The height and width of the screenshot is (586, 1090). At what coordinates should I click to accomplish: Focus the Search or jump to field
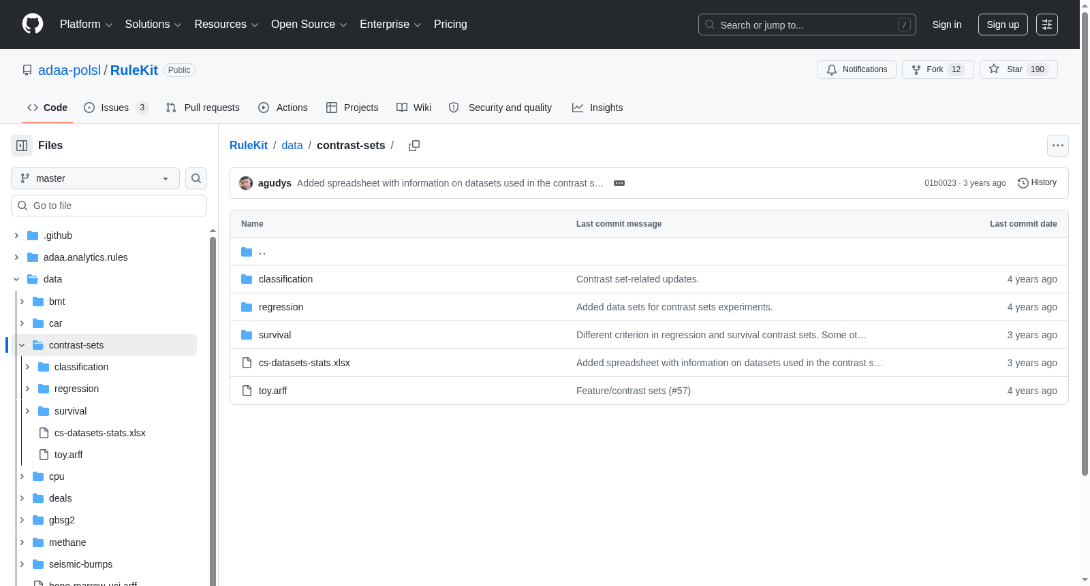tap(807, 25)
